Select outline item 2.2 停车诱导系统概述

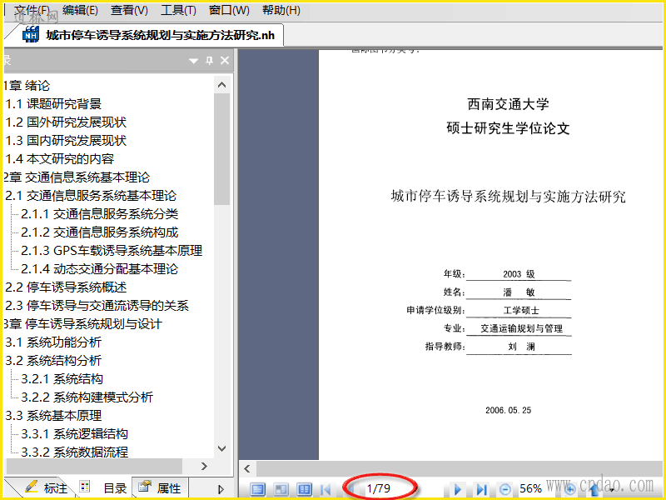(x=66, y=287)
